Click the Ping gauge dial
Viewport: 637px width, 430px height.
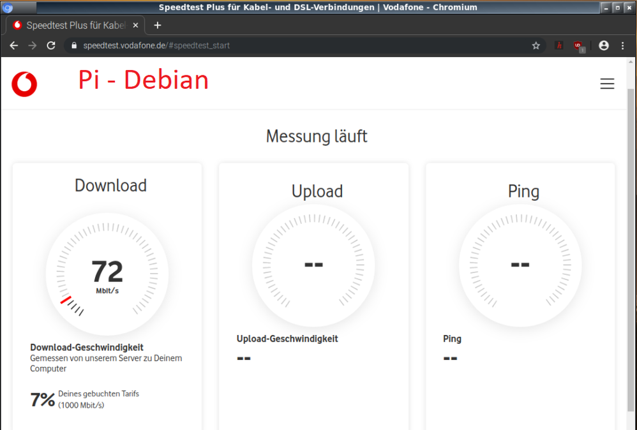520,265
